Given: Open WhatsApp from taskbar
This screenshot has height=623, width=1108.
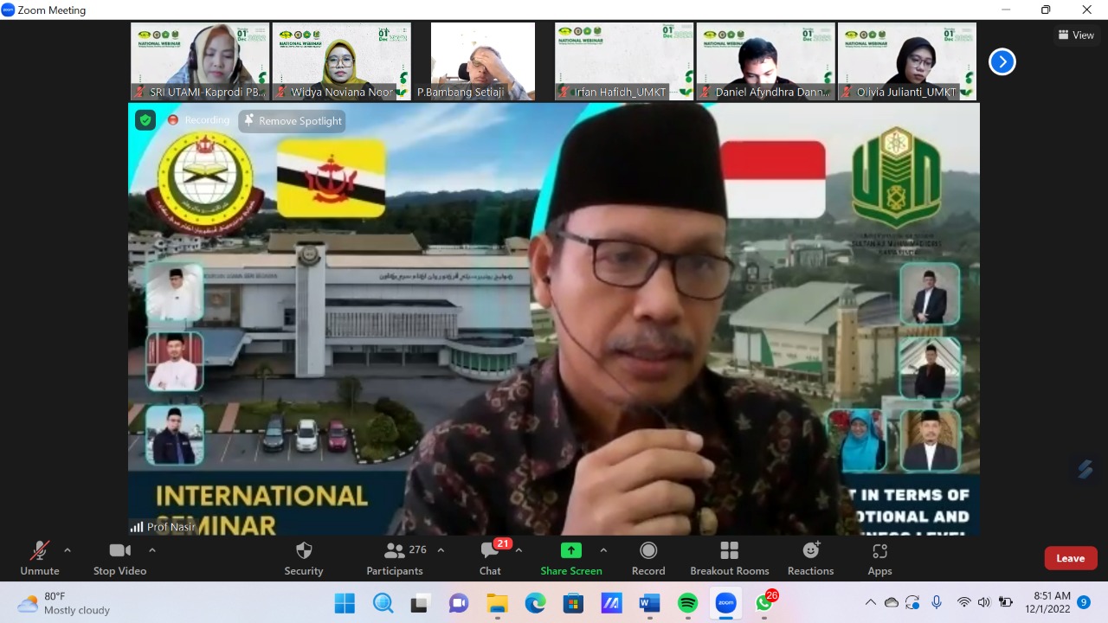Looking at the screenshot, I should (765, 602).
